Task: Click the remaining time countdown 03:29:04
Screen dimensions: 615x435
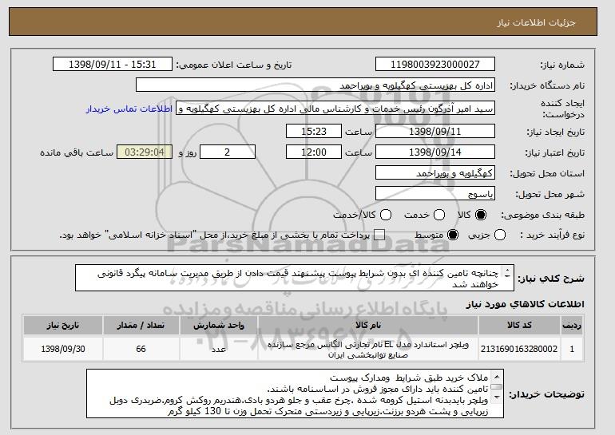Action: tap(145, 152)
